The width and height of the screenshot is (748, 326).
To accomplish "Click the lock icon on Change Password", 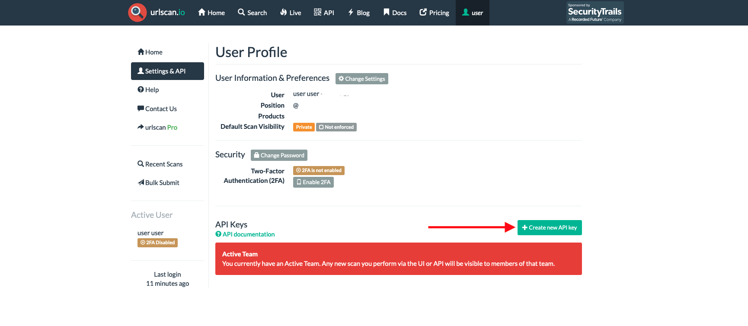I will click(x=256, y=155).
